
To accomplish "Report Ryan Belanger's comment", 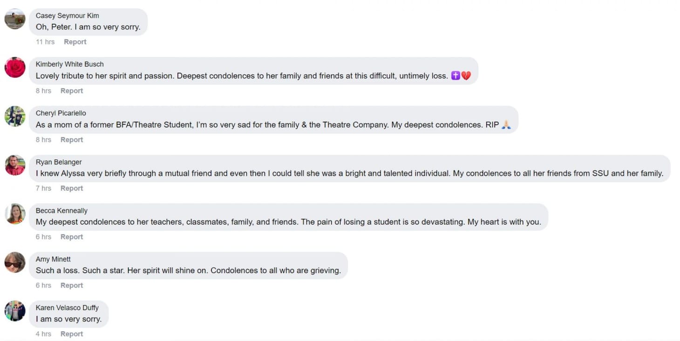I will point(71,188).
